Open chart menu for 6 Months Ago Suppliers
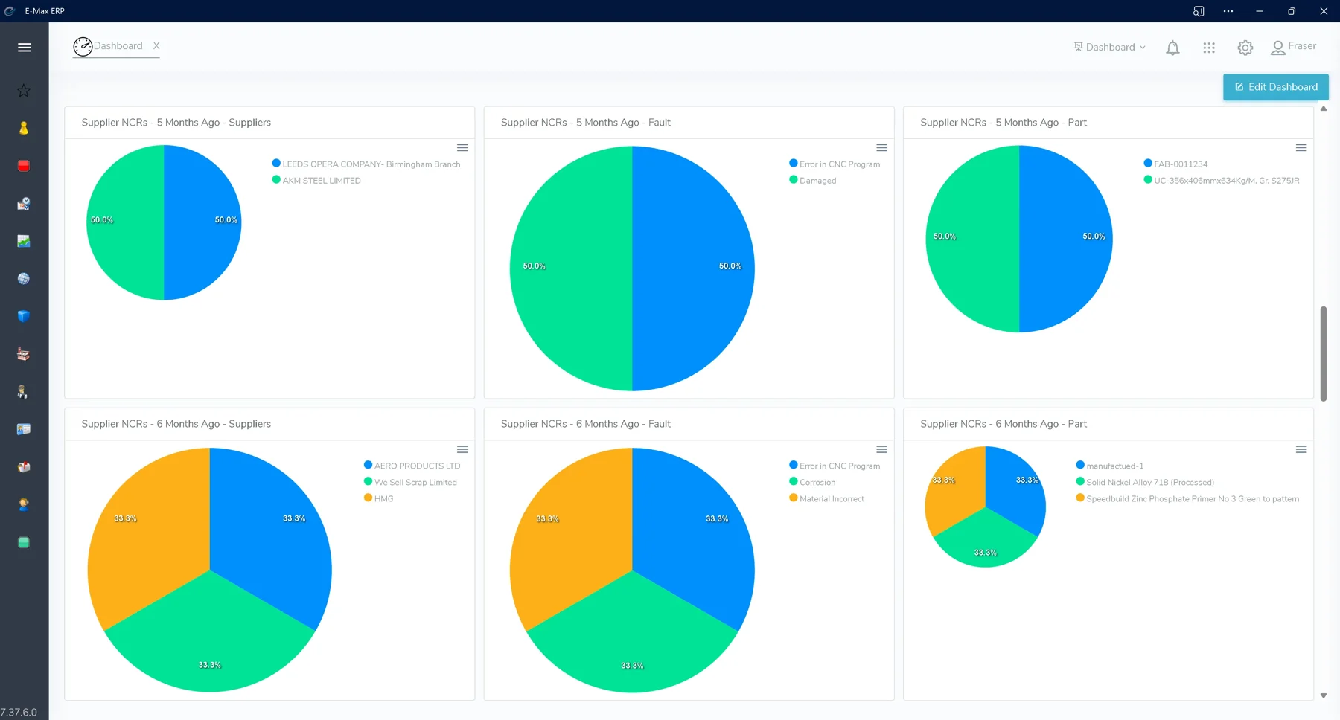The image size is (1340, 720). point(462,449)
